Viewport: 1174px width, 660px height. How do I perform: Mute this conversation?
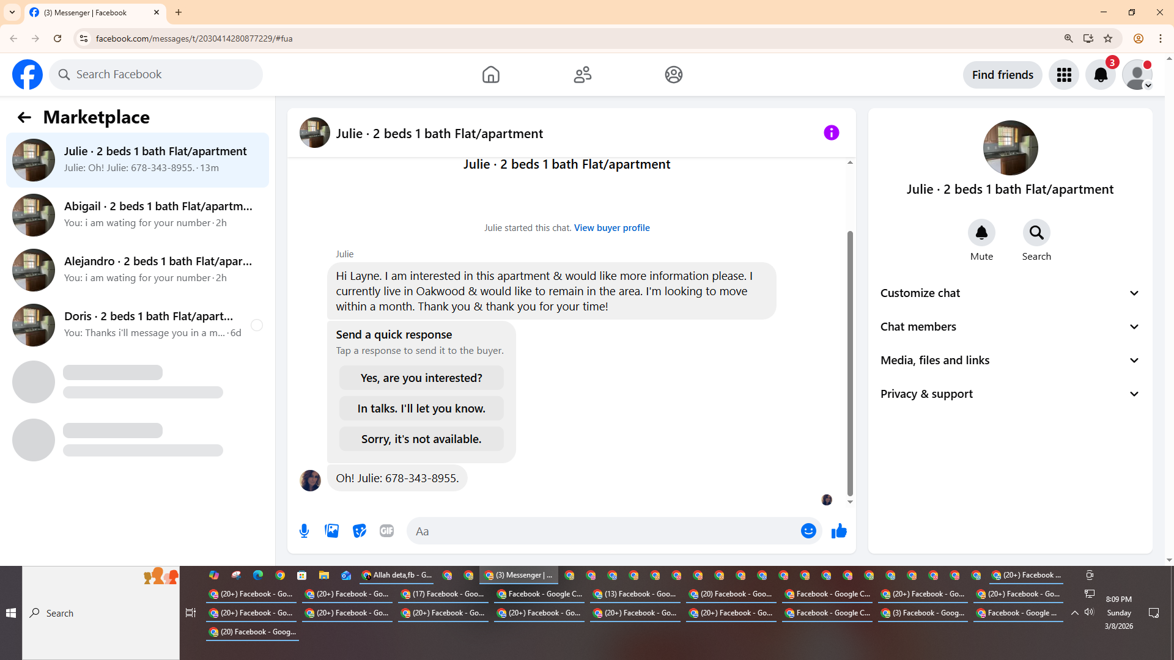coord(981,233)
